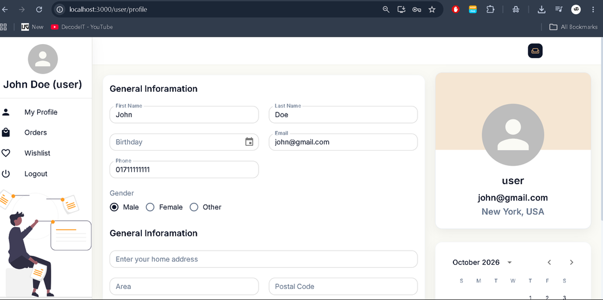Screen dimensions: 603x300
Task: Click the blue and yellow extension icon
Action: point(473,9)
